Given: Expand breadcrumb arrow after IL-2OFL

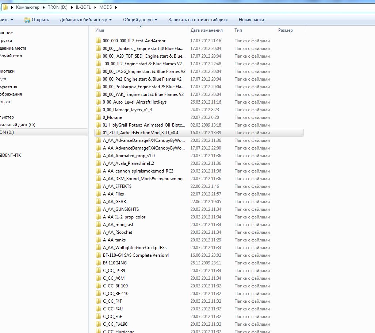Looking at the screenshot, I should [x=95, y=7].
